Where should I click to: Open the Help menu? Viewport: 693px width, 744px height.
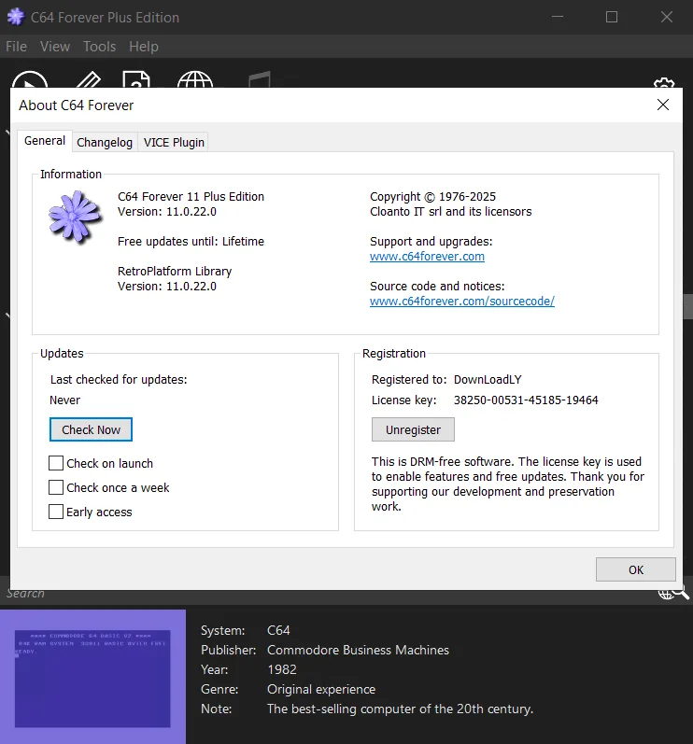143,47
